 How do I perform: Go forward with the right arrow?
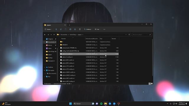click(x=48, y=35)
